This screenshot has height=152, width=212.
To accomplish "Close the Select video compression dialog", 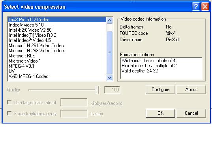I will click(x=205, y=6).
